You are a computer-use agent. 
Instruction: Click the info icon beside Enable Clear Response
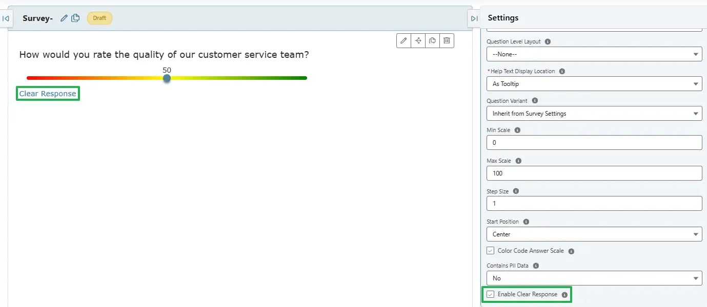click(x=564, y=295)
